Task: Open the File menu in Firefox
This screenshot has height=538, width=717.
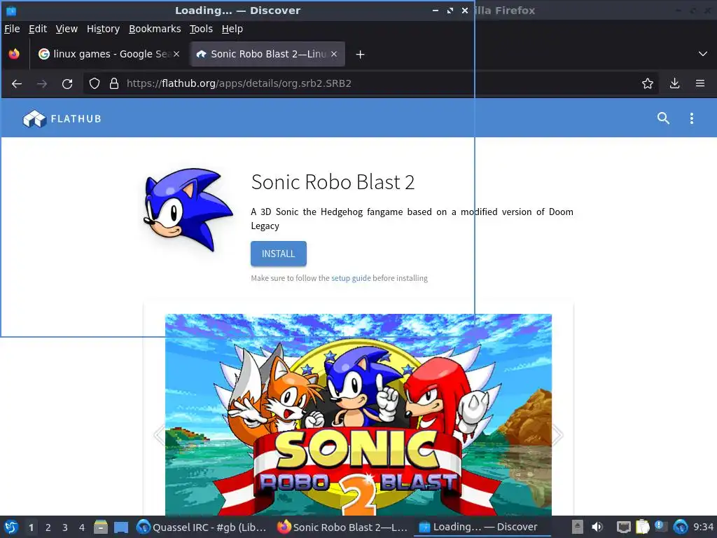Action: pyautogui.click(x=12, y=29)
